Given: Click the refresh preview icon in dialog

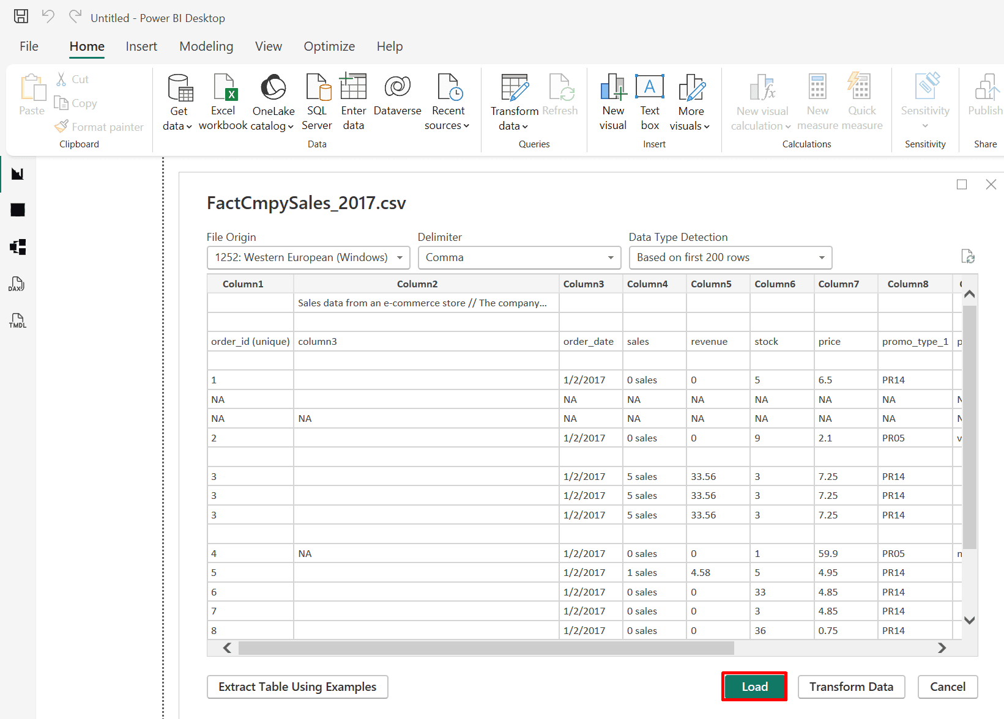Looking at the screenshot, I should 967,257.
